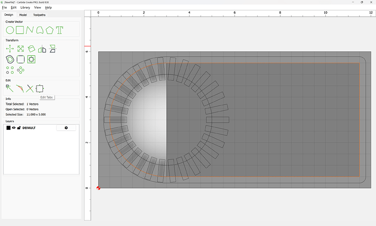Click the DEFAULT layer black color swatch
The height and width of the screenshot is (226, 376).
coord(8,128)
